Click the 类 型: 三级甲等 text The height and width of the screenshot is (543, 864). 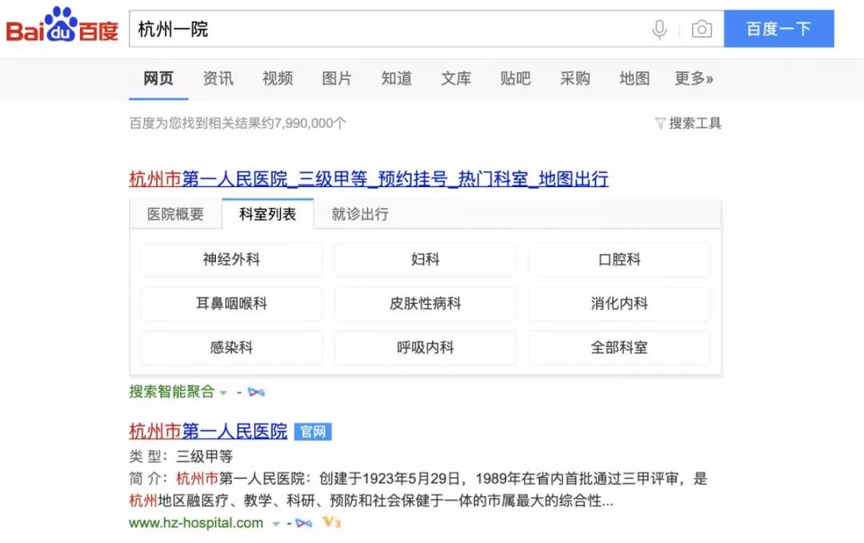[181, 457]
